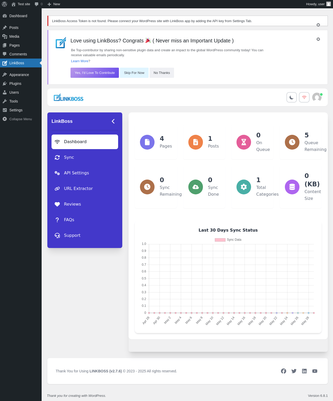Dismiss the Love using LinkBoss notice

coord(318,39)
